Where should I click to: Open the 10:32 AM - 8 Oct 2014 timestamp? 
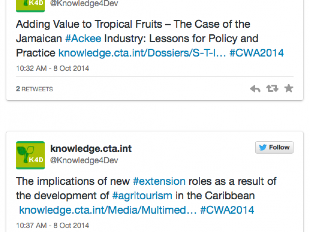(52, 68)
